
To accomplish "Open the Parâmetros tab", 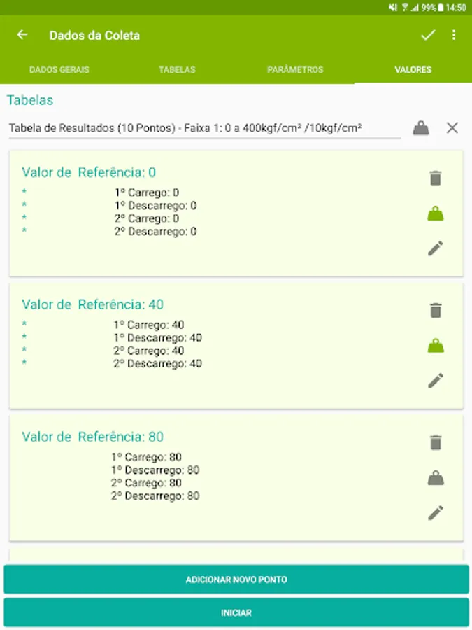I will [295, 70].
